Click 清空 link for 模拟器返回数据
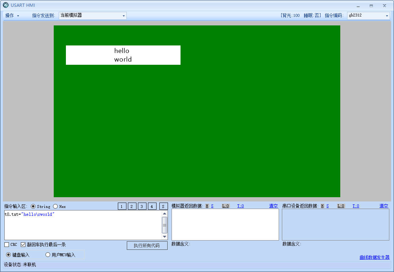This screenshot has width=394, height=272. coord(273,206)
